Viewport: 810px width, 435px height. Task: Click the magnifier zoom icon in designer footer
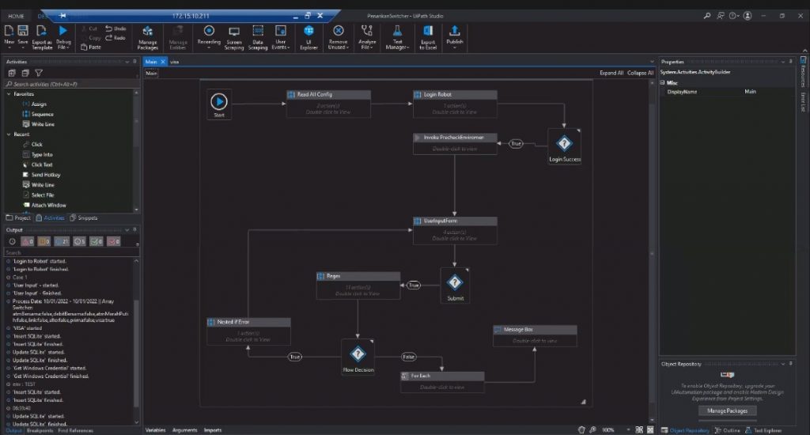[x=592, y=429]
